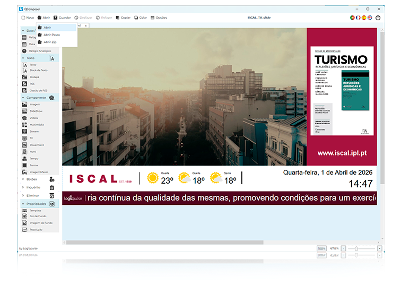Viewport: 401px width, 292px height.
Task: Insert a SlideShow component
Action: (x=37, y=111)
